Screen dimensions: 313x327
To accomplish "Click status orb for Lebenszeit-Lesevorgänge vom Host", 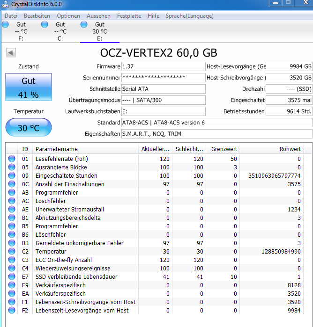I will pos(12,310).
